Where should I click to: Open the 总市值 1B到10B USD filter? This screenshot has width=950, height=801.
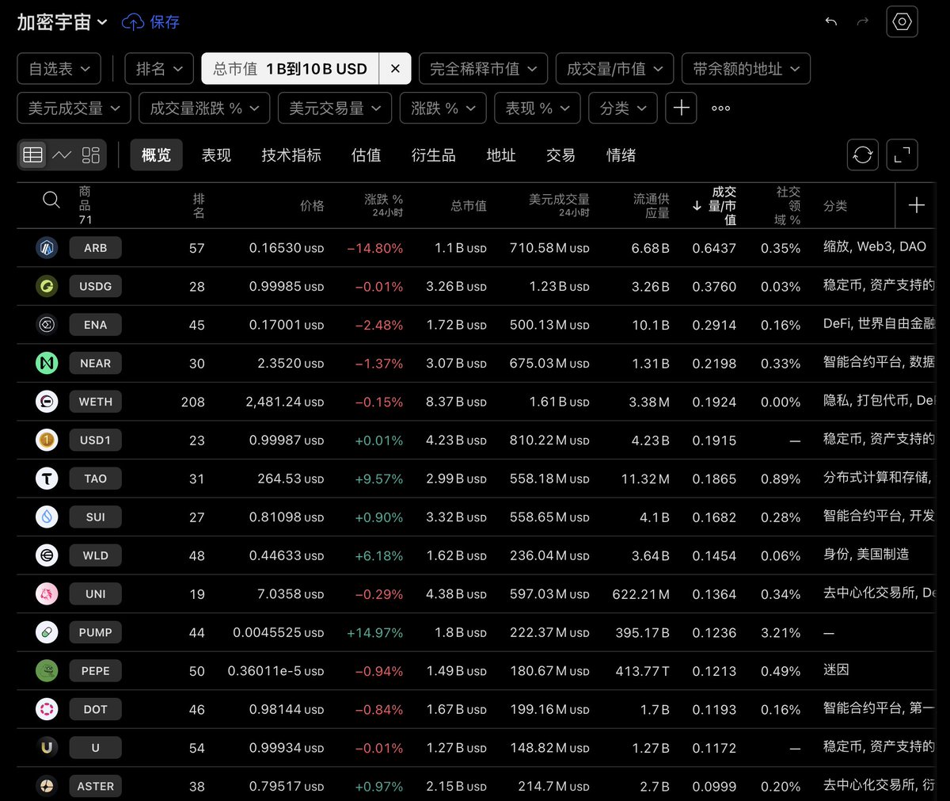click(x=291, y=69)
